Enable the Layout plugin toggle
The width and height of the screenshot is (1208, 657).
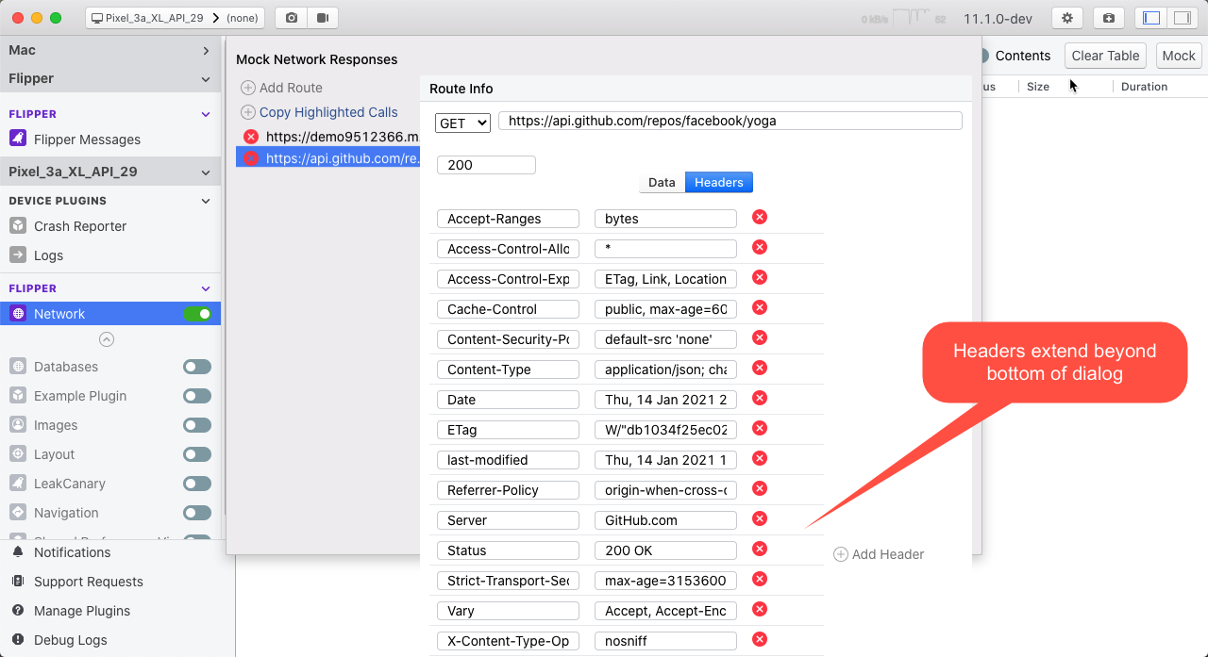(x=197, y=454)
